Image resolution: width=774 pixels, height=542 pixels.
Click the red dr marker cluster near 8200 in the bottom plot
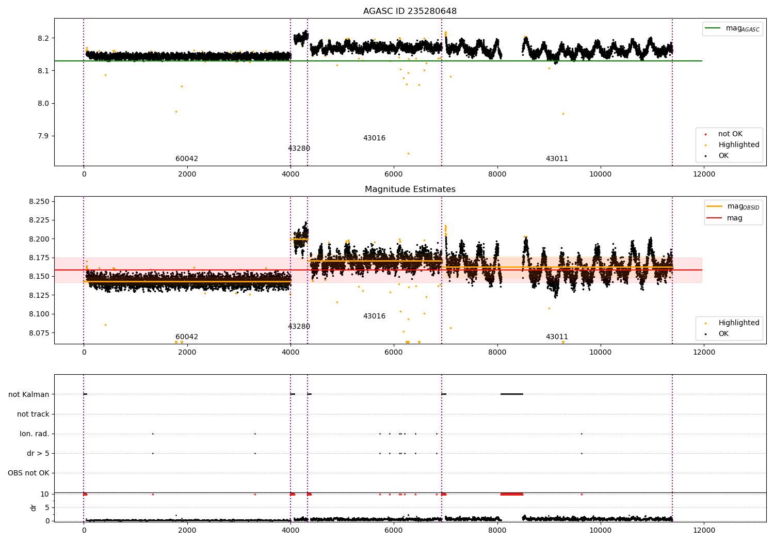pos(511,494)
